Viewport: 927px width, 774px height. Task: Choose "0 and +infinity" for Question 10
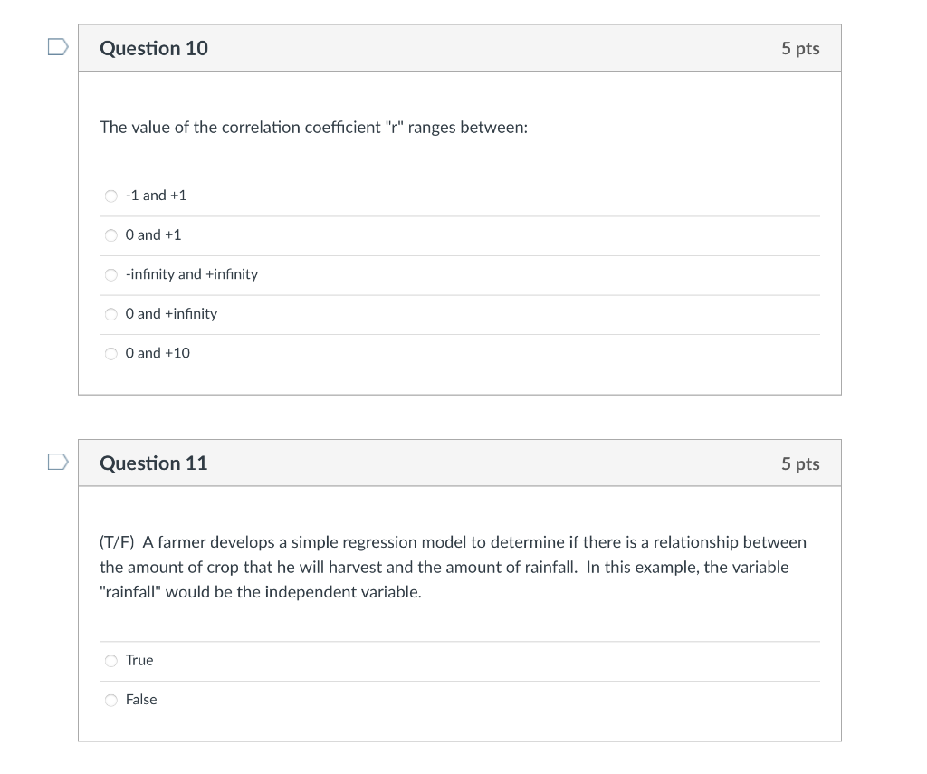[x=110, y=314]
